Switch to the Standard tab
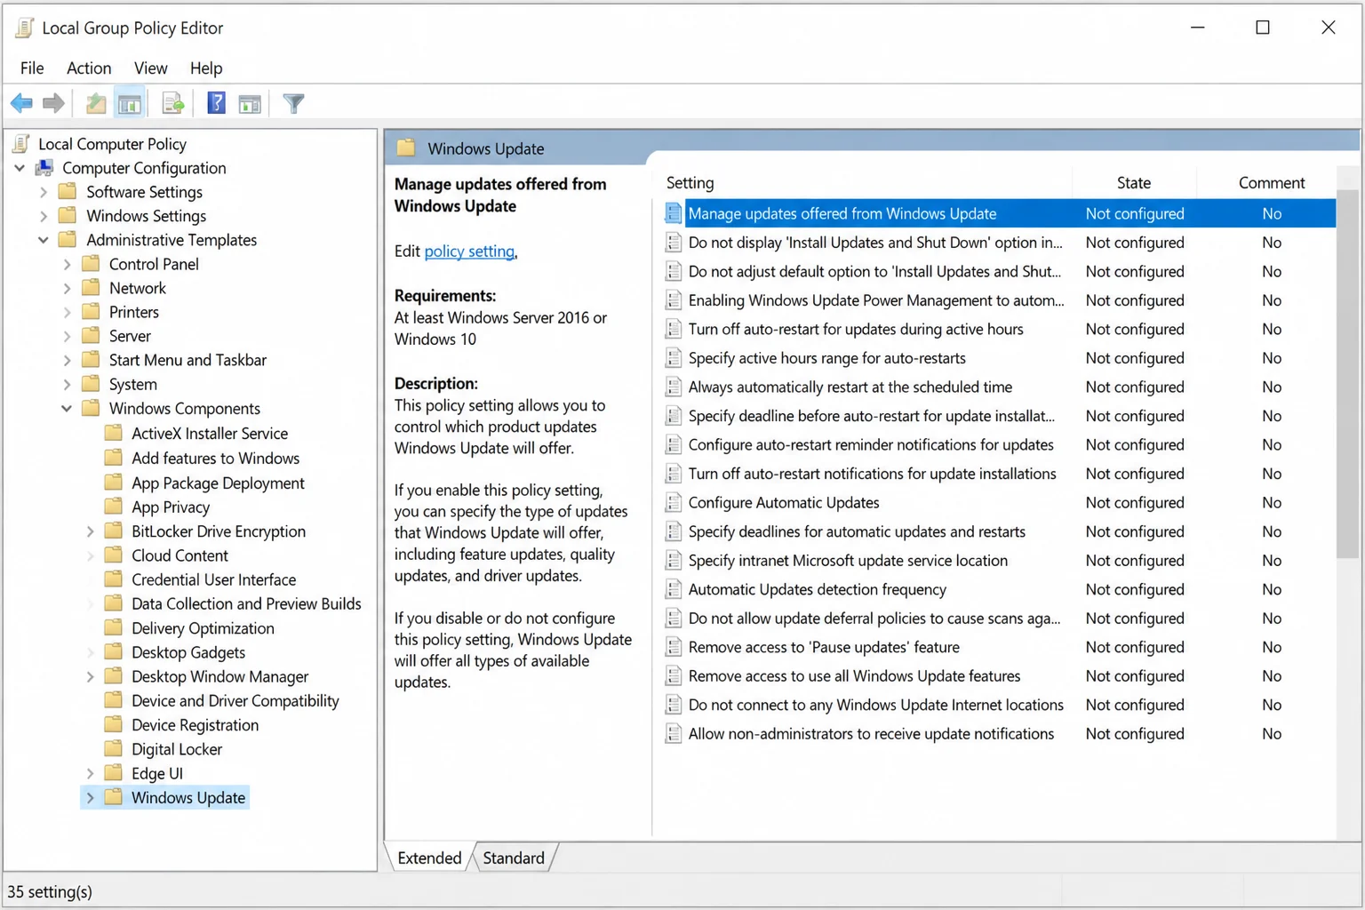1365x910 pixels. click(514, 858)
